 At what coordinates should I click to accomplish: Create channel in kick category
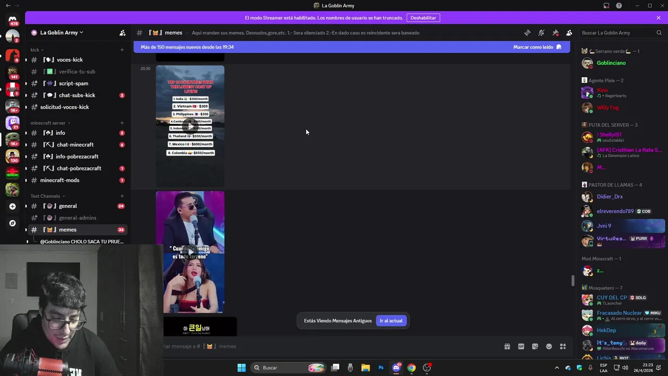point(122,50)
